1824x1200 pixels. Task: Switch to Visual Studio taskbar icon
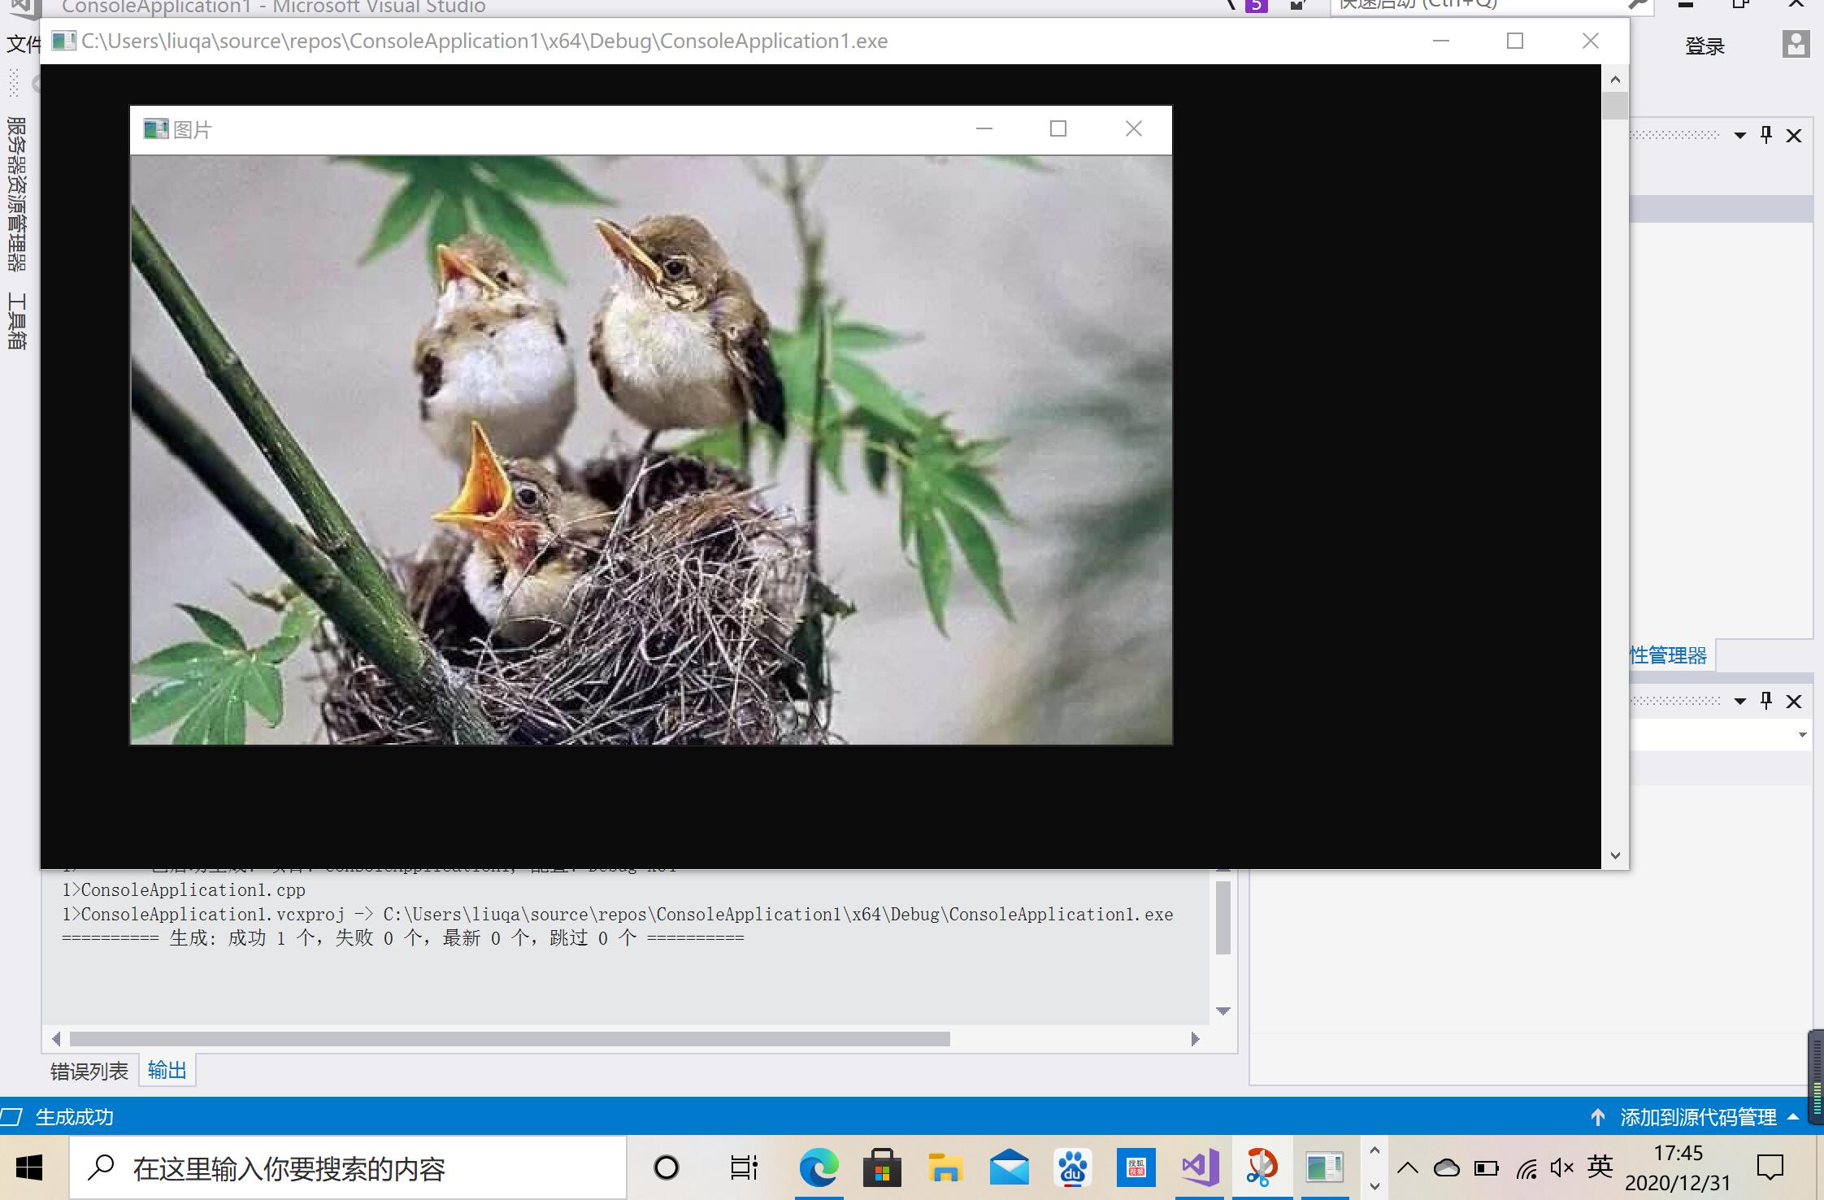pos(1200,1168)
